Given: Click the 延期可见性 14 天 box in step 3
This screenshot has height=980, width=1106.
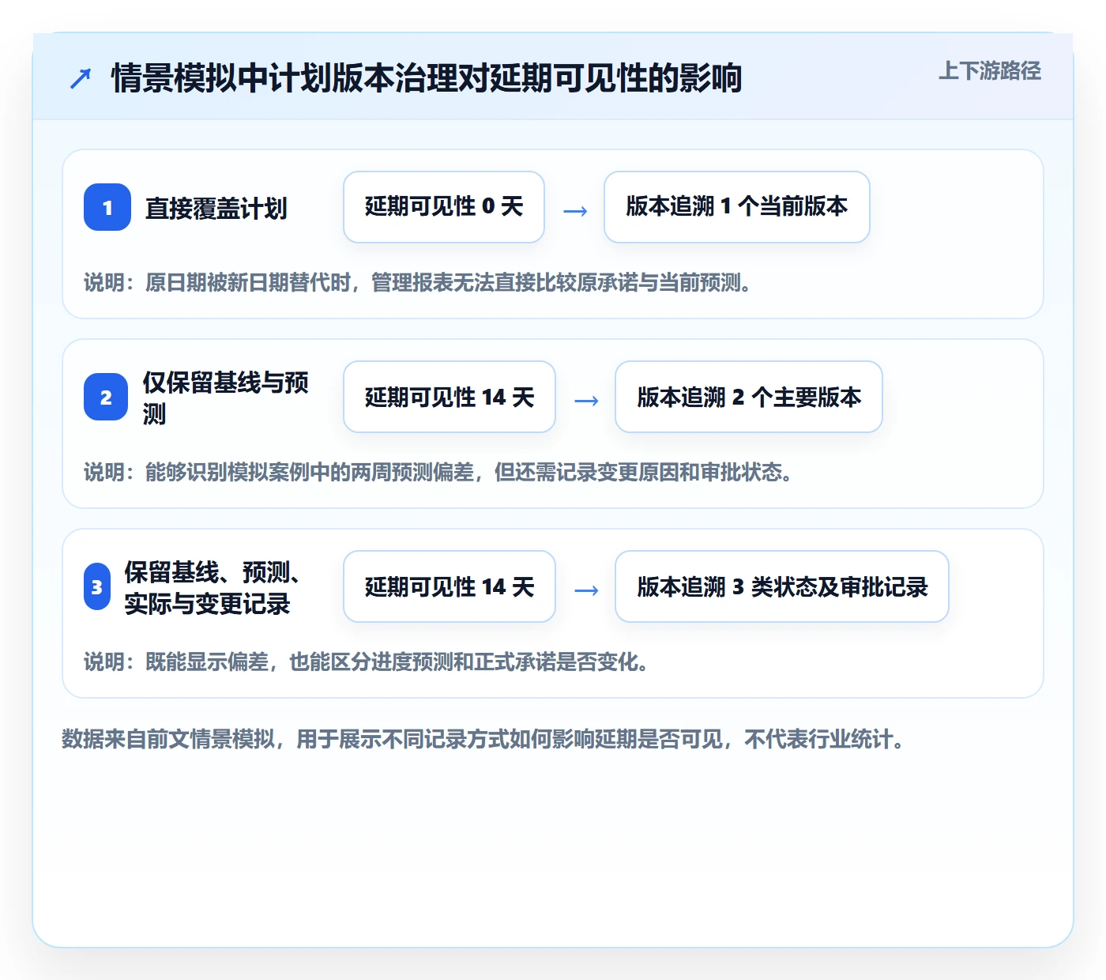Looking at the screenshot, I should coord(450,586).
